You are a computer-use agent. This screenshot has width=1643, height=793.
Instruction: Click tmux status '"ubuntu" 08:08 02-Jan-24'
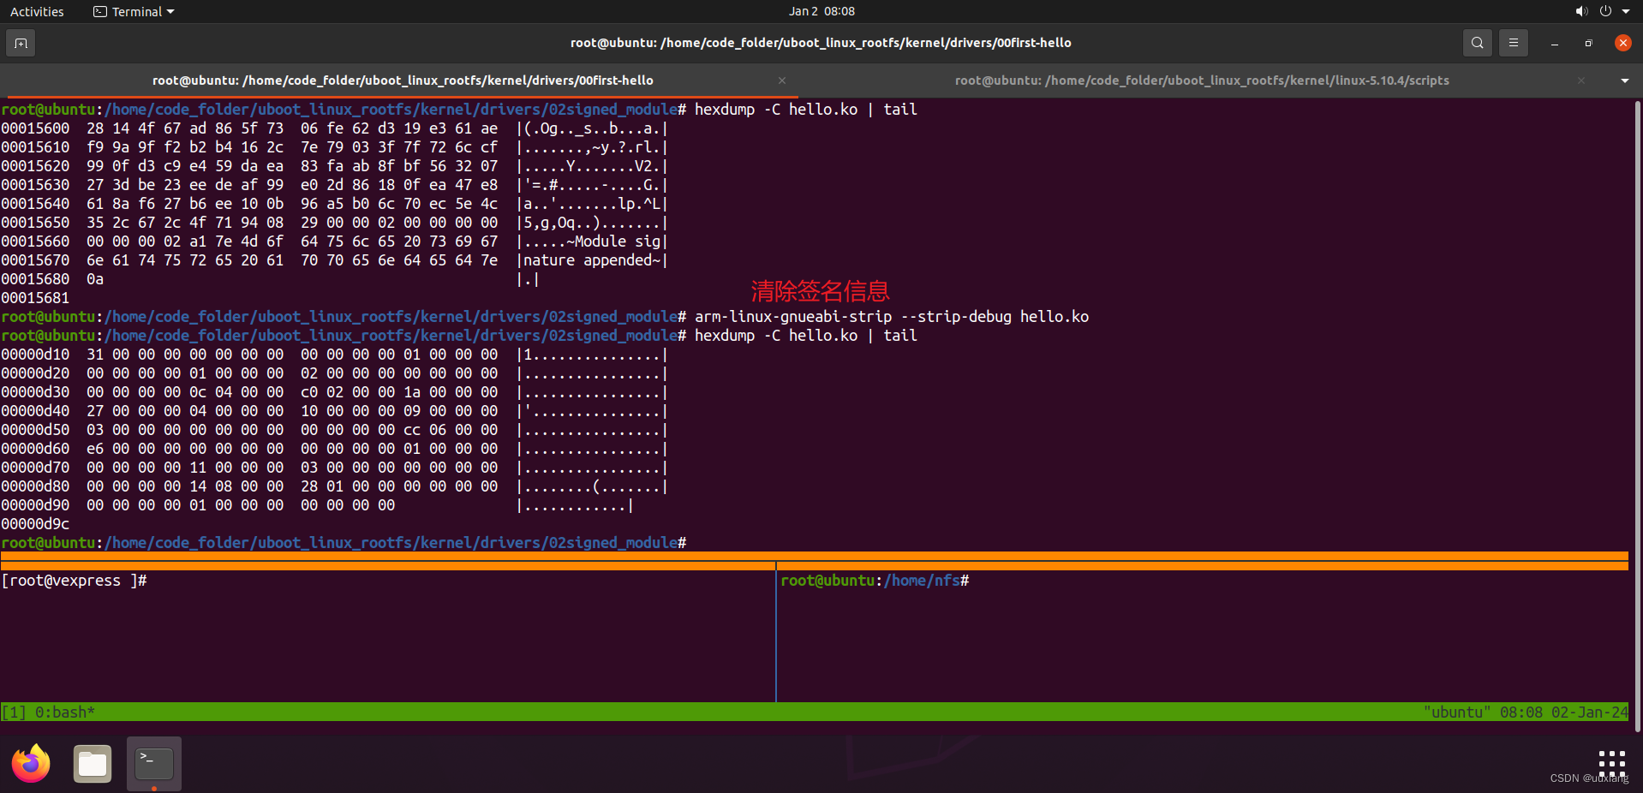pyautogui.click(x=1526, y=713)
